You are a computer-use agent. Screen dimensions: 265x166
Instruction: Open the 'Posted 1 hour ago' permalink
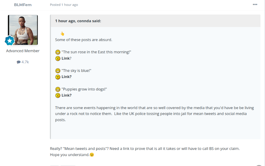tap(64, 5)
